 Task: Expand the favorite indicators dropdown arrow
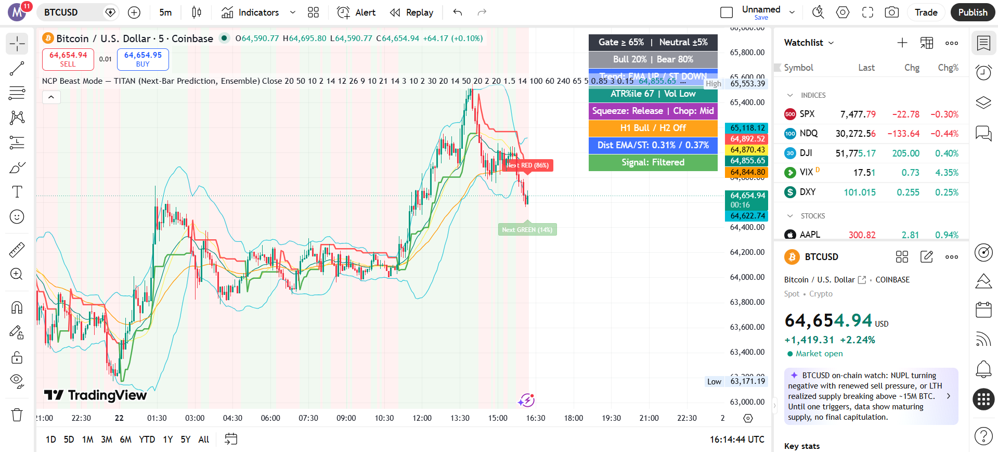(293, 12)
